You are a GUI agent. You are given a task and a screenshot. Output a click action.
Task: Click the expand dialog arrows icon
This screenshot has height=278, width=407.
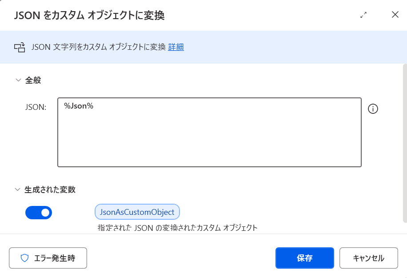[363, 15]
